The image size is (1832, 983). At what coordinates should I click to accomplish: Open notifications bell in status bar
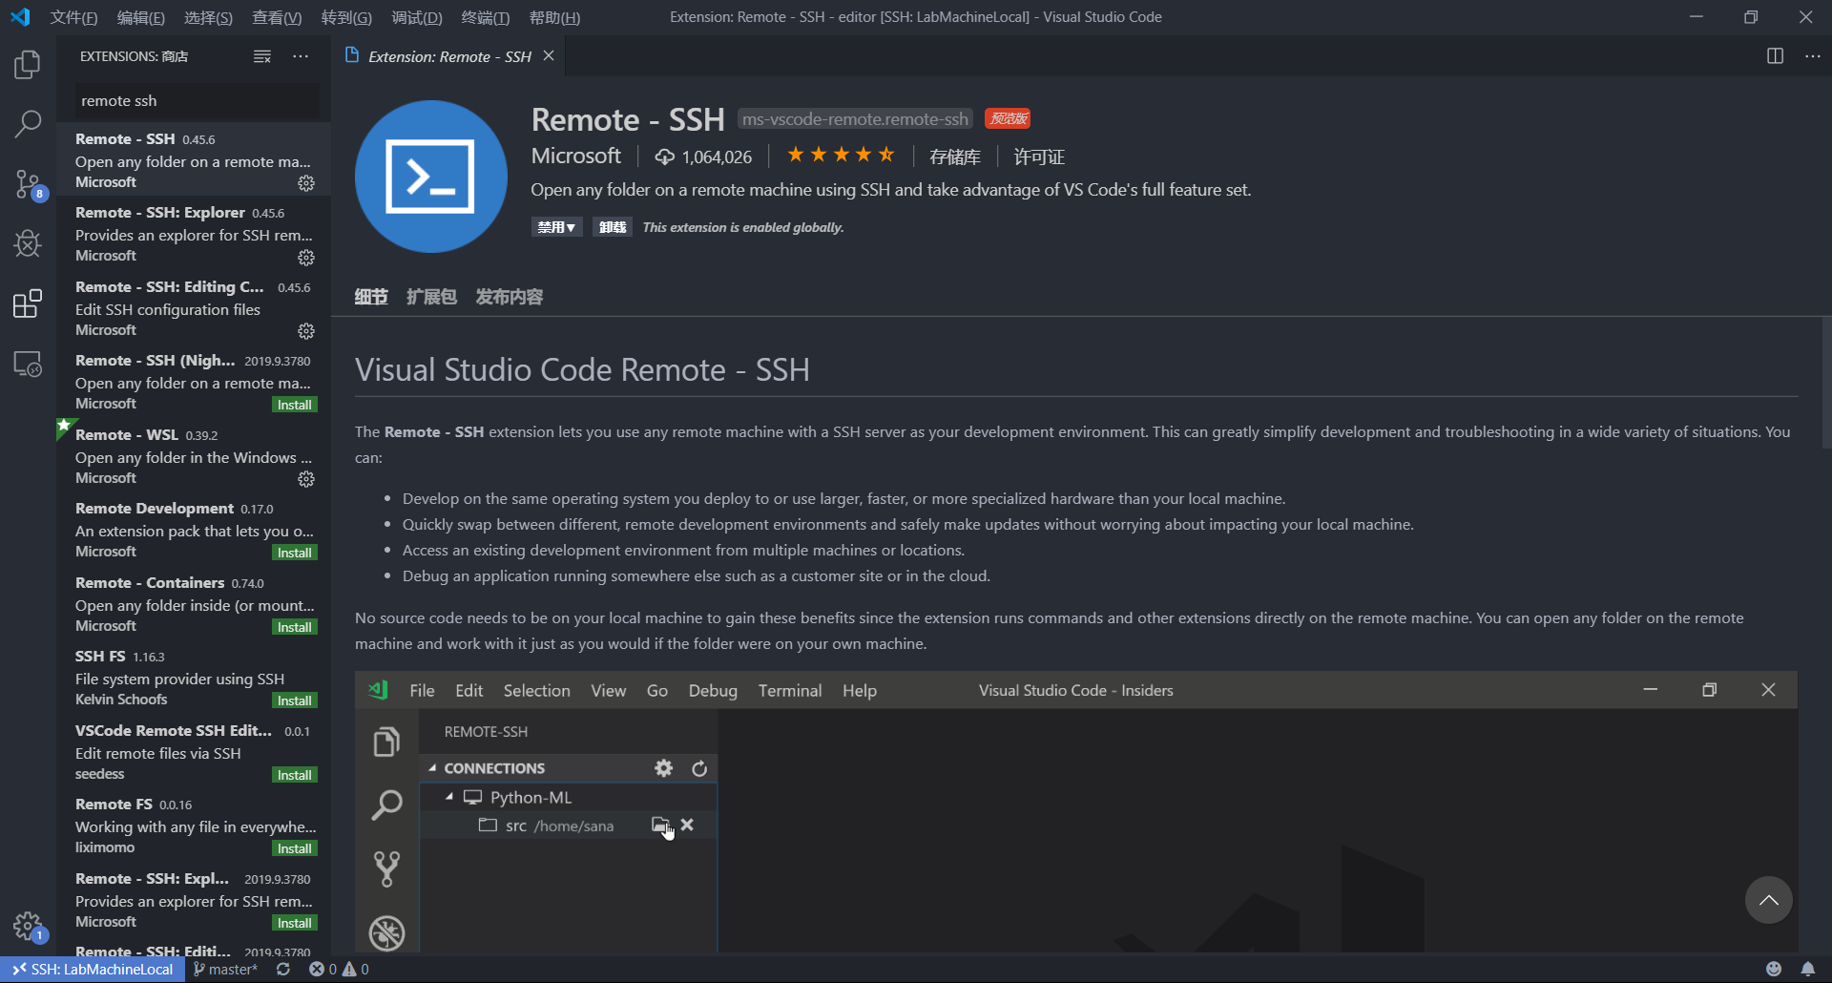point(1808,969)
